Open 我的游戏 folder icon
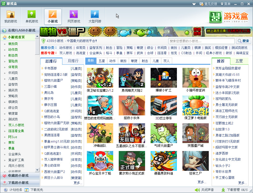 [11, 15]
